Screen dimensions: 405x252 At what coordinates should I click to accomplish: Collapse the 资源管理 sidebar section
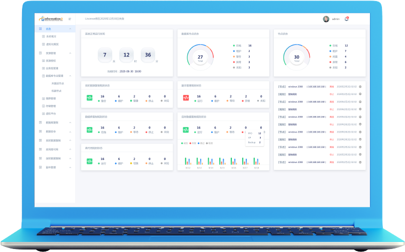click(70, 53)
